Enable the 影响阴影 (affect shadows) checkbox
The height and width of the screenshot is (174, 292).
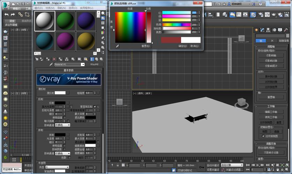click(65, 149)
